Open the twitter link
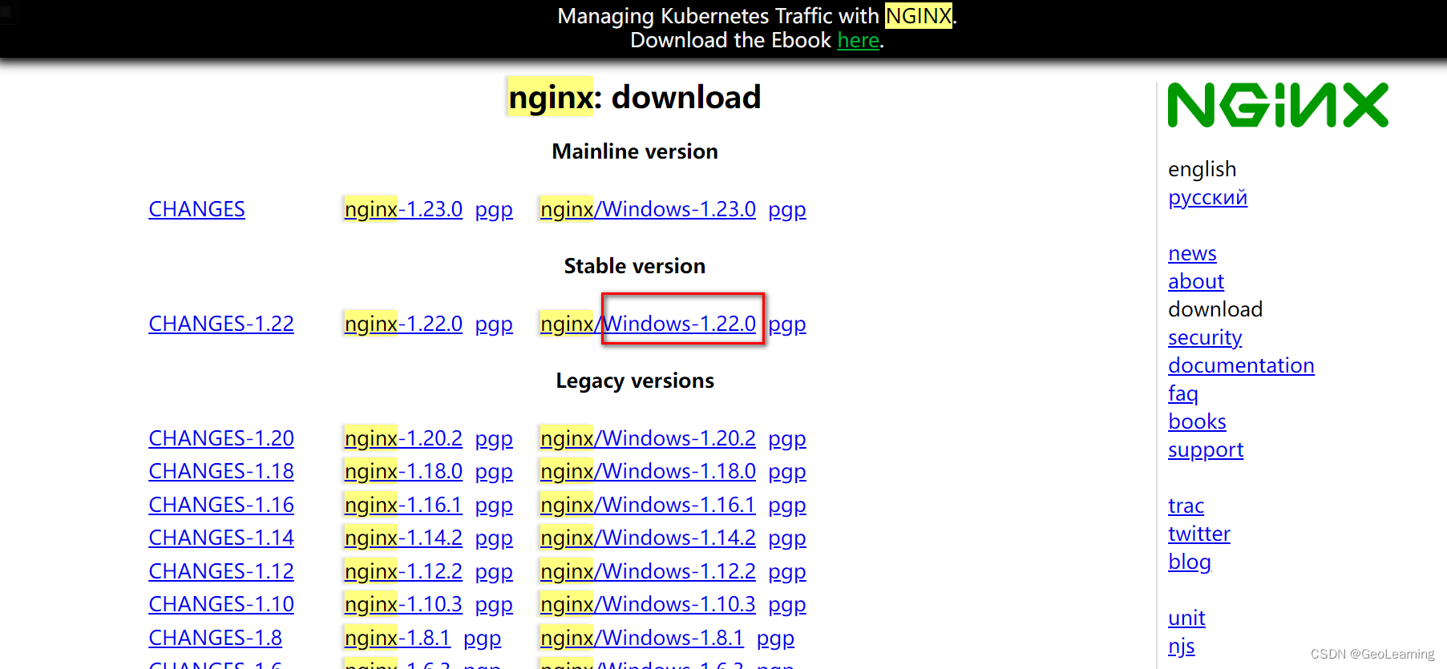The width and height of the screenshot is (1447, 669). pos(1198,534)
